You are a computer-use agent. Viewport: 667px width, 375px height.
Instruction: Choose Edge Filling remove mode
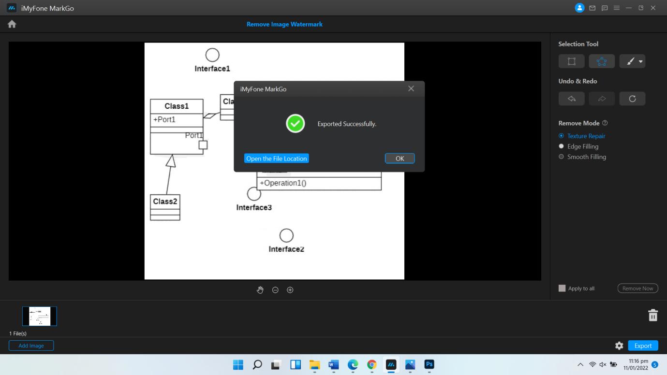[x=578, y=146]
